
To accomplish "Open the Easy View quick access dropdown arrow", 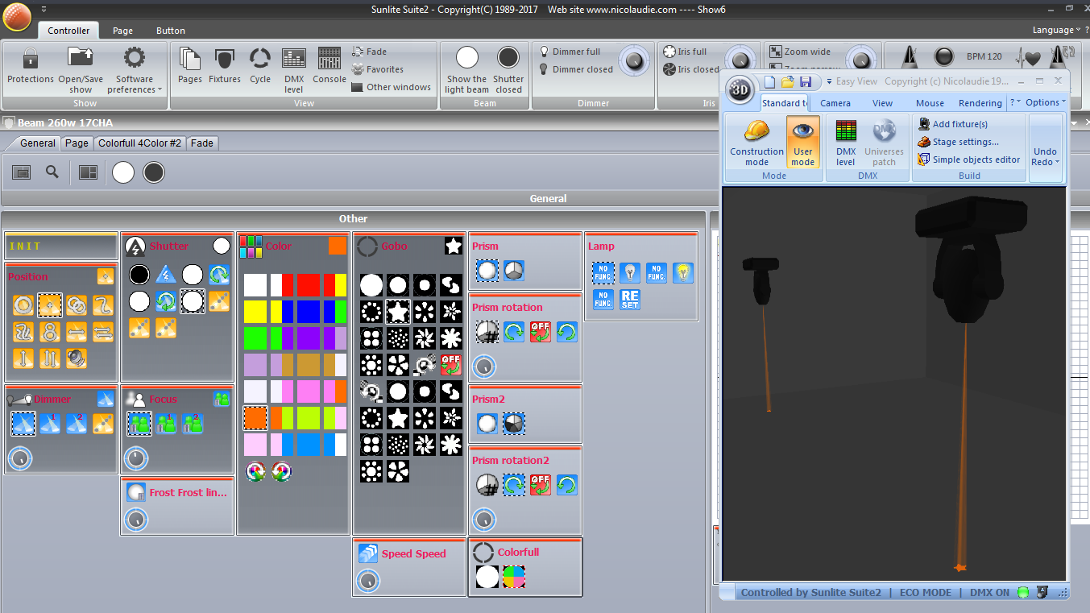I will (829, 82).
